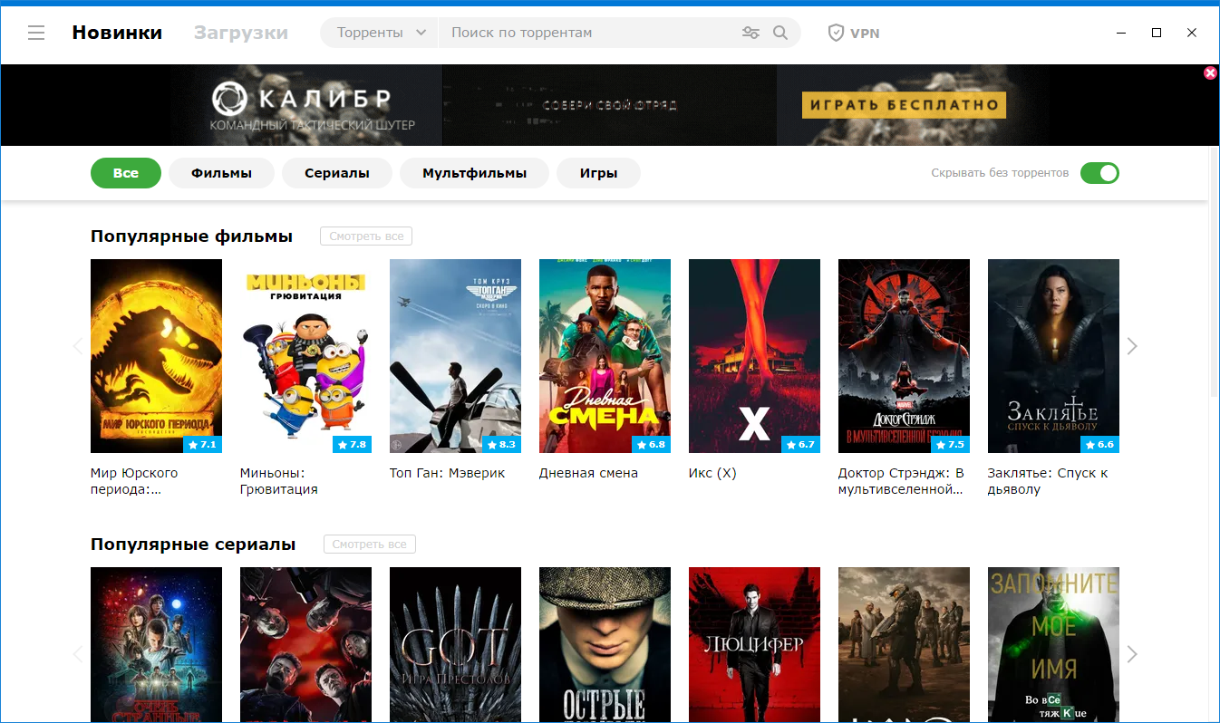Viewport: 1220px width, 723px height.
Task: Click 'Смотреть все' for popular films
Action: 366,236
